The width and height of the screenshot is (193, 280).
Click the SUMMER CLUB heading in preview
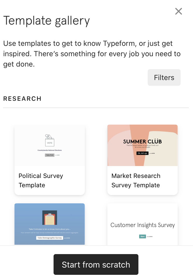point(143,141)
